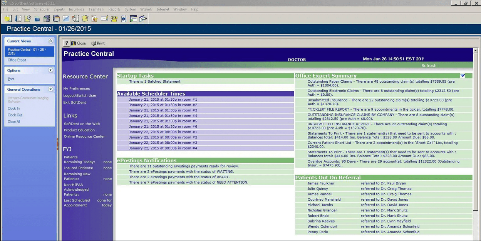Viewport: 481px width, 241px height.
Task: Click the yellow telephone toolbar icon
Action: [114, 18]
